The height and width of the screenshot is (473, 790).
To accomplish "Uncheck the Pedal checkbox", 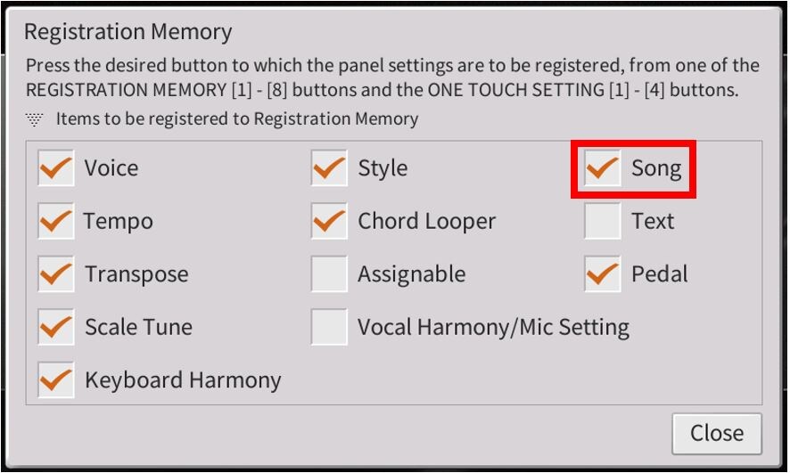I will tap(603, 274).
